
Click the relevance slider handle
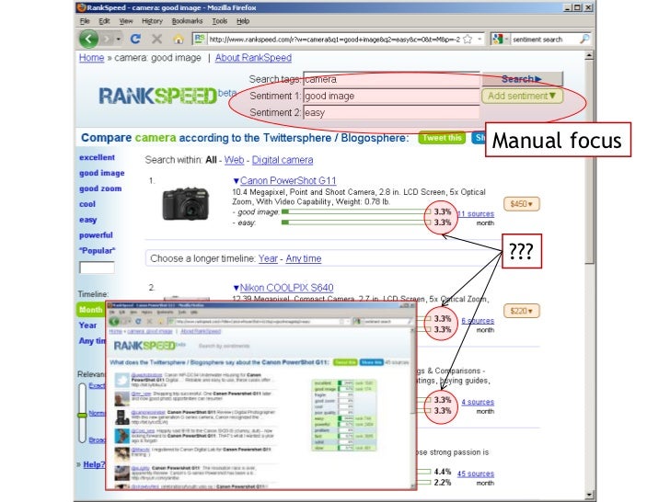pos(82,415)
